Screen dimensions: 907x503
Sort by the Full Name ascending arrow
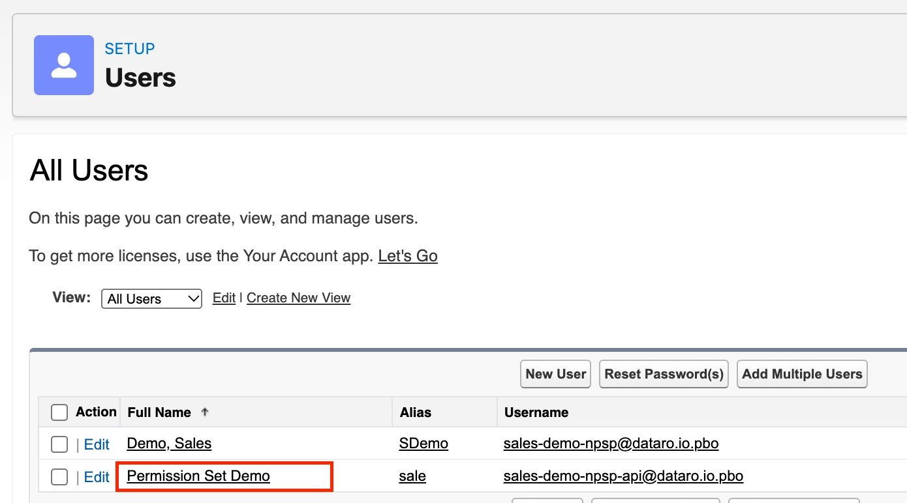[x=205, y=412]
